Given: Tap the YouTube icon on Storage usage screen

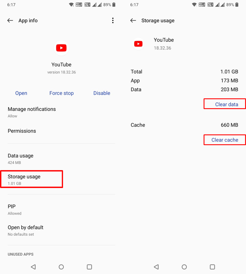Looking at the screenshot, I should pyautogui.click(x=138, y=44).
